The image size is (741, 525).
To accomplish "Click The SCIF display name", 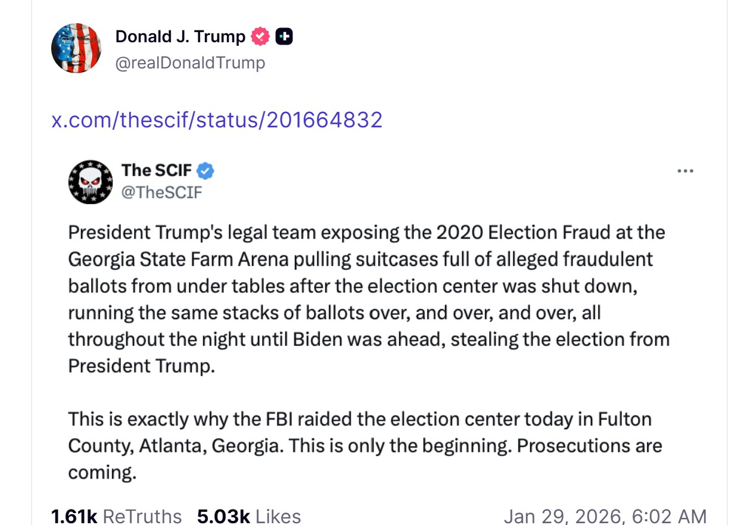I will coord(157,170).
